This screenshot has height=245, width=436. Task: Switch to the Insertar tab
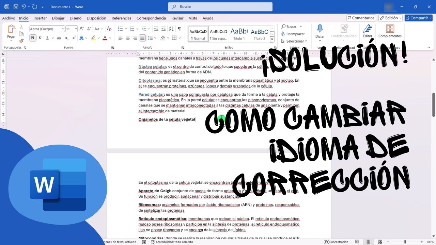point(40,18)
